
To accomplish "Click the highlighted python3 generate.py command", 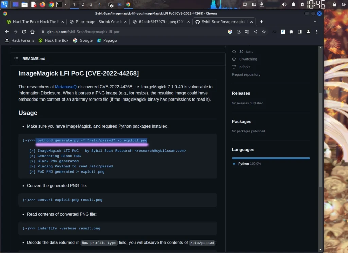I will tap(92, 140).
